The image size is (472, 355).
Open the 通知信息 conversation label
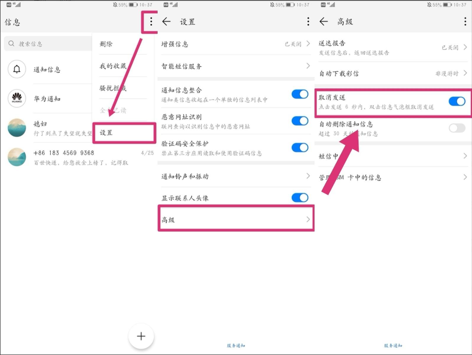tap(47, 70)
